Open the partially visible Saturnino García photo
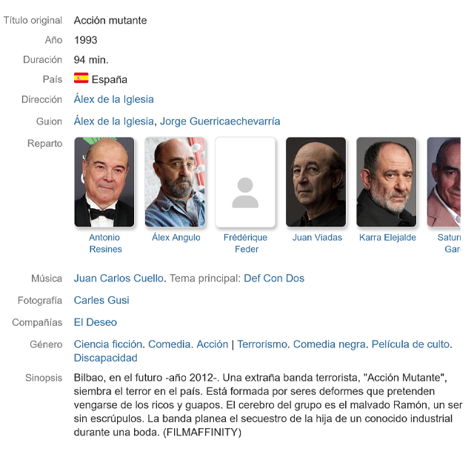Image resolution: width=474 pixels, height=474 pixels. pos(444,182)
